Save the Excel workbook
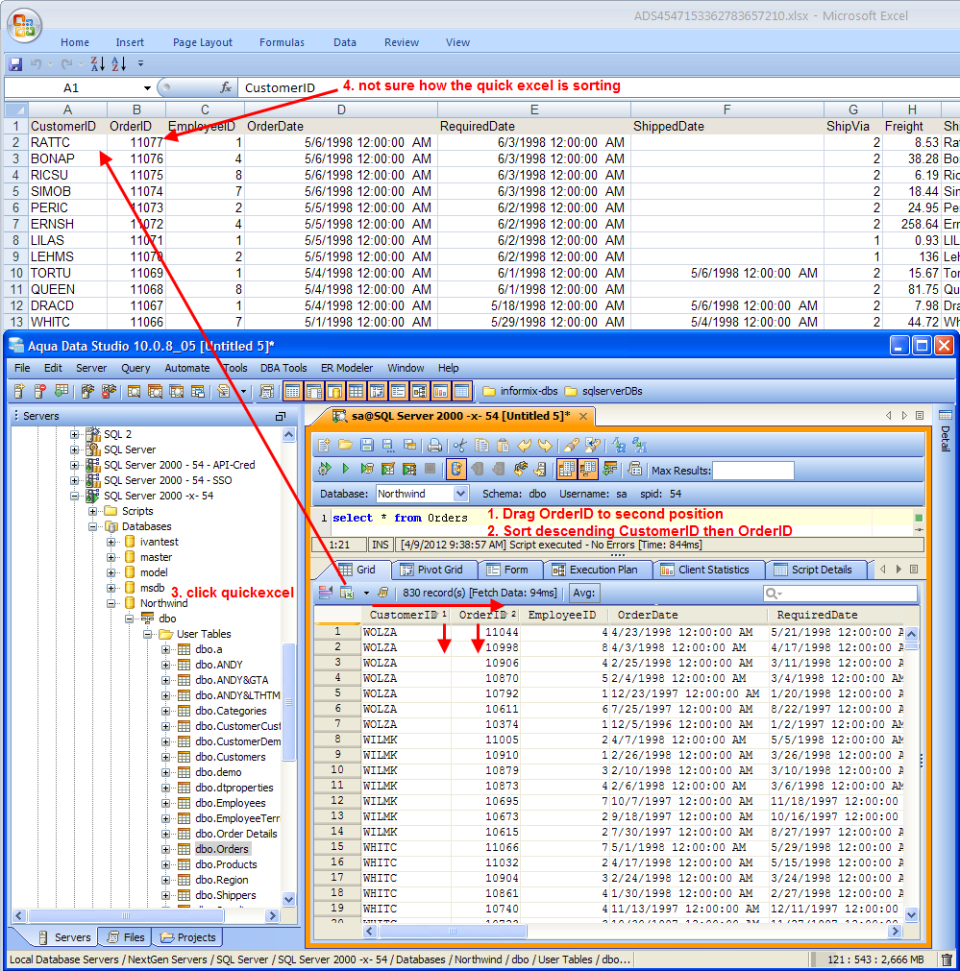Image resolution: width=960 pixels, height=971 pixels. point(15,63)
